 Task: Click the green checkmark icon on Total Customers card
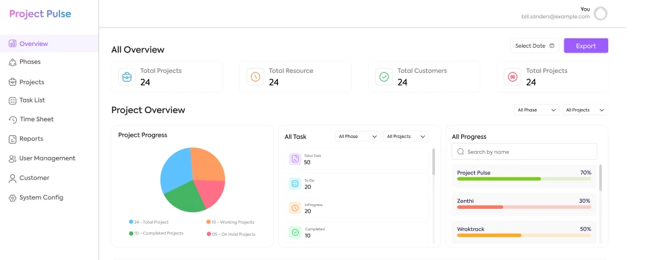(384, 77)
